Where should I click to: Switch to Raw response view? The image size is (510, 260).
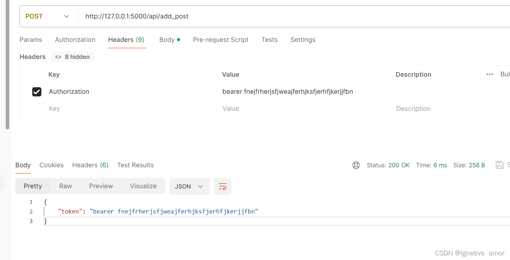click(66, 186)
